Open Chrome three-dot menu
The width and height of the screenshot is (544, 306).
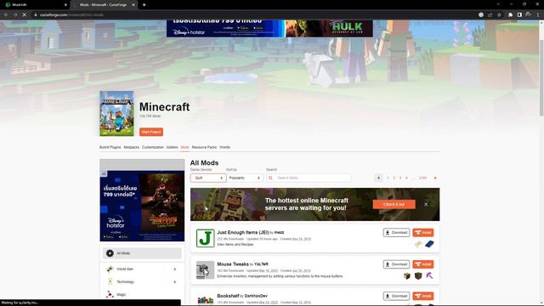tap(538, 15)
